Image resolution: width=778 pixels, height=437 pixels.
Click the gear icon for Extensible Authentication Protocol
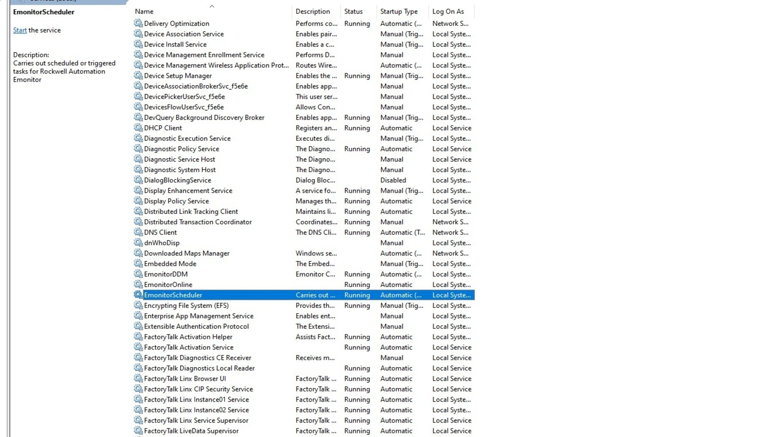coord(138,326)
